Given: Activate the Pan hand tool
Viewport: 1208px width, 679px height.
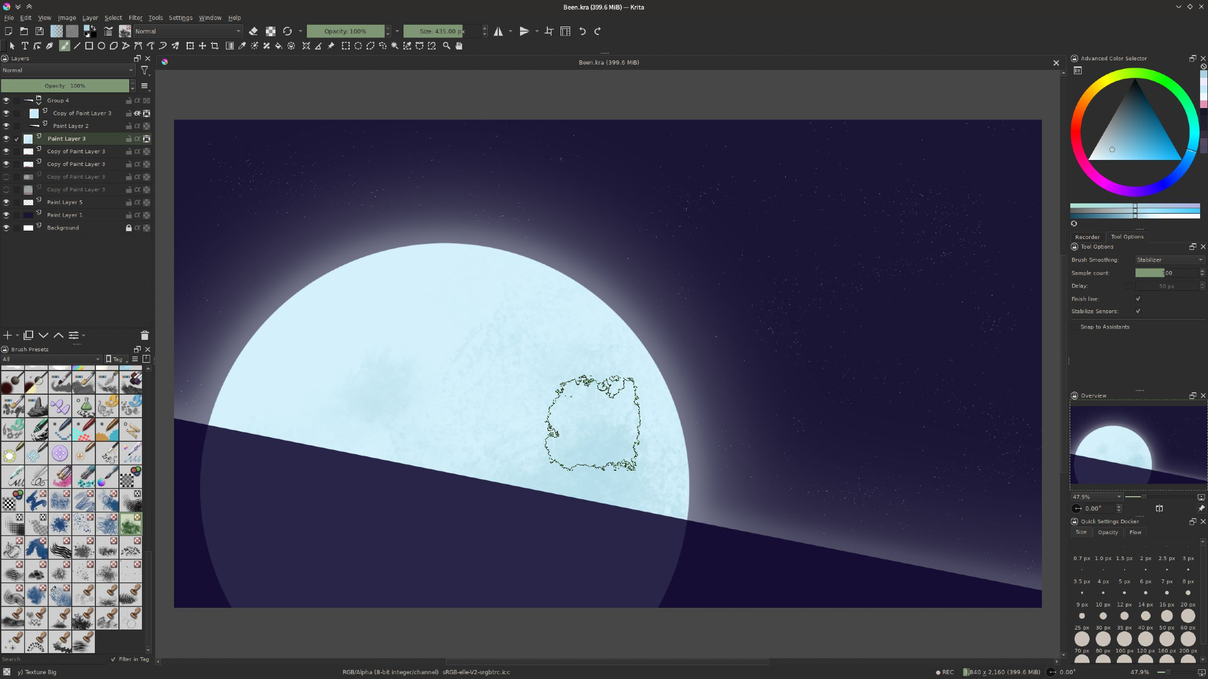Looking at the screenshot, I should (459, 46).
